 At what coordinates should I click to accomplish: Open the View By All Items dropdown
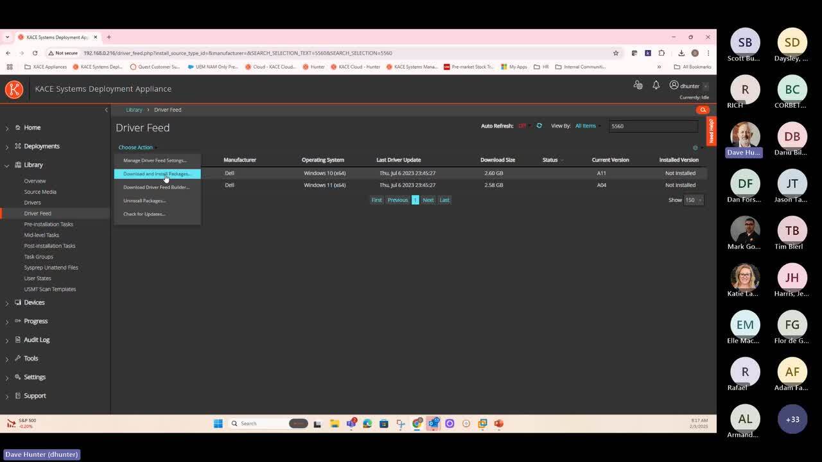(587, 126)
